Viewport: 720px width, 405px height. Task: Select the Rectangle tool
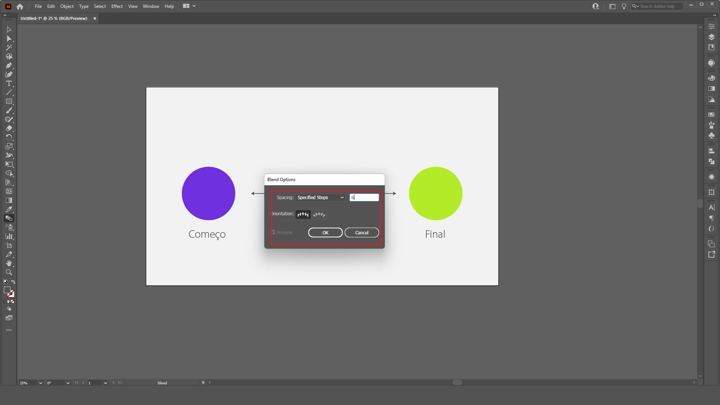coord(9,102)
